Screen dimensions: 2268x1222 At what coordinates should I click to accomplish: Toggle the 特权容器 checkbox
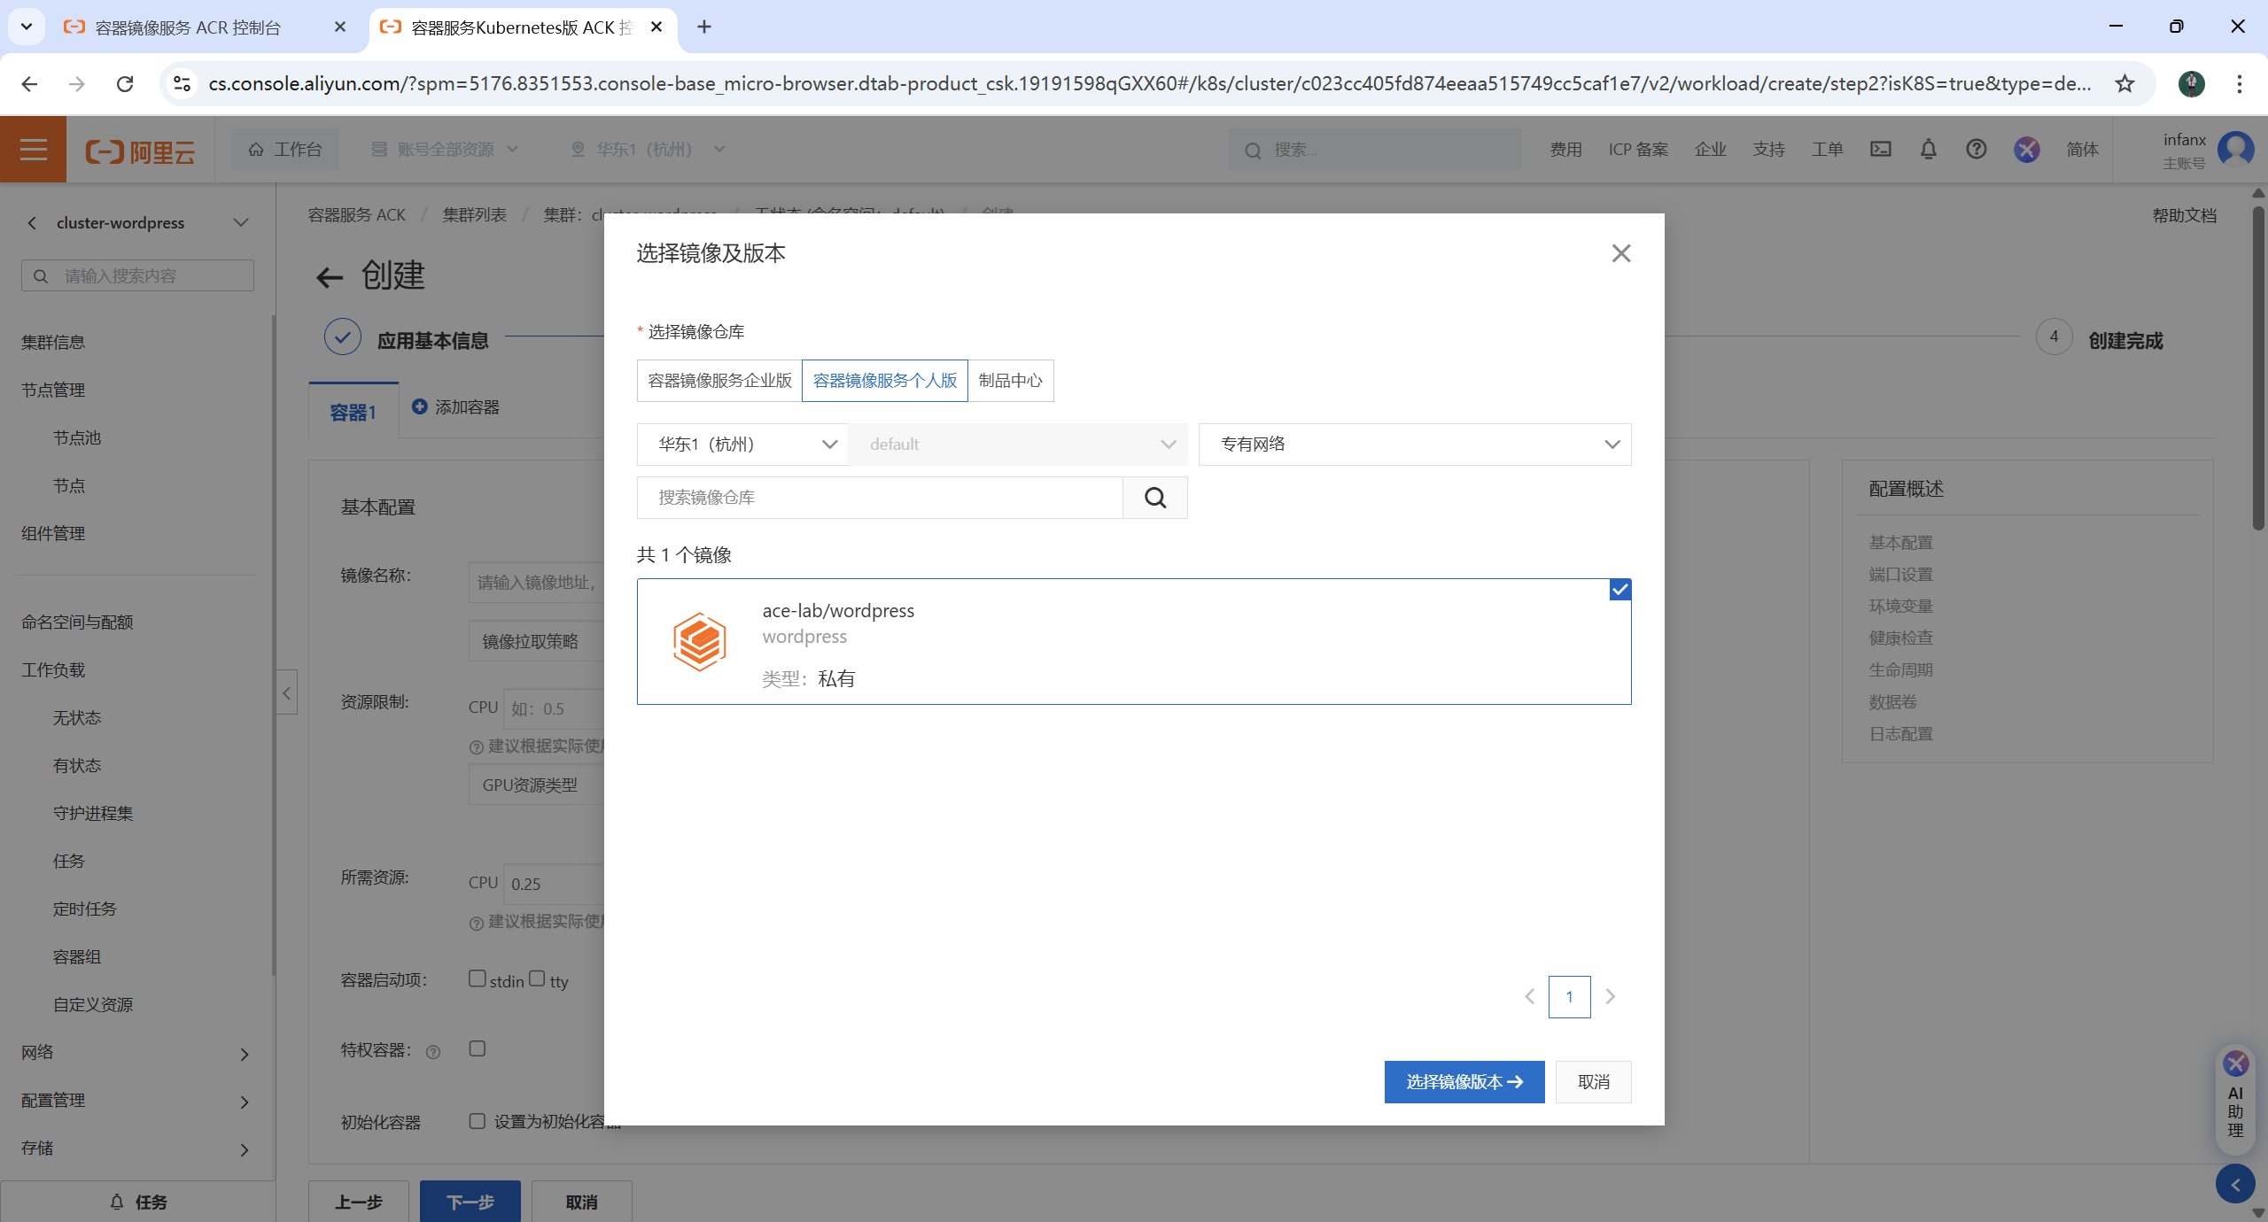click(478, 1048)
